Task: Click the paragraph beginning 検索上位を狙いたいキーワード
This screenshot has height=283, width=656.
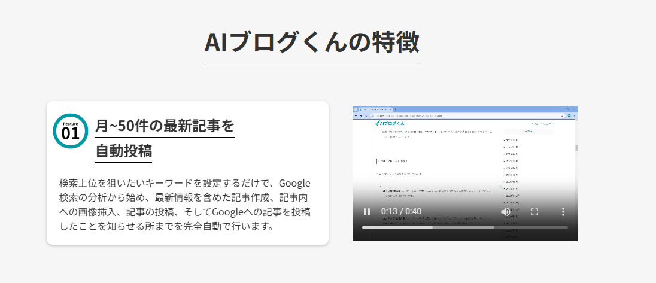Action: click(x=185, y=205)
